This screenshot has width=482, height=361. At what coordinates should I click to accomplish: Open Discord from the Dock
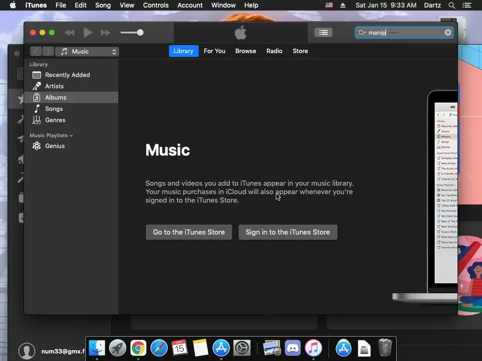point(293,348)
